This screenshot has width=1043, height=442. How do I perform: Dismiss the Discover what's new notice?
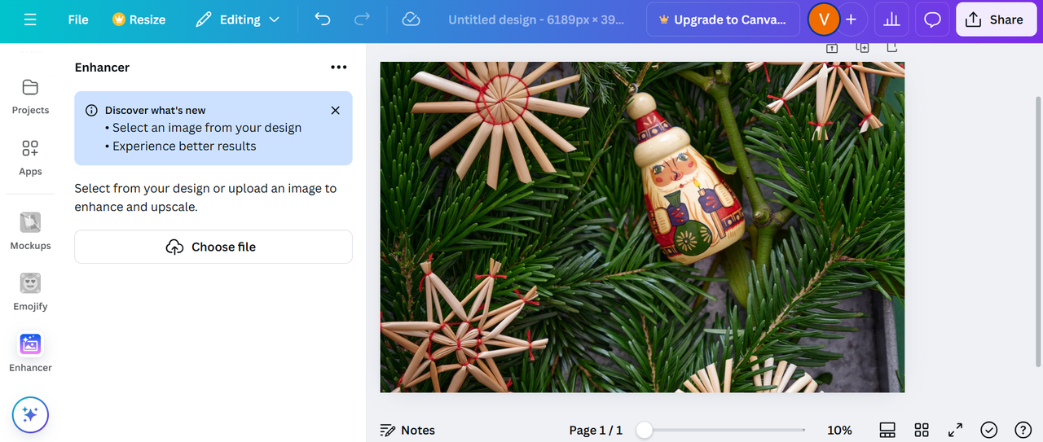pyautogui.click(x=335, y=110)
